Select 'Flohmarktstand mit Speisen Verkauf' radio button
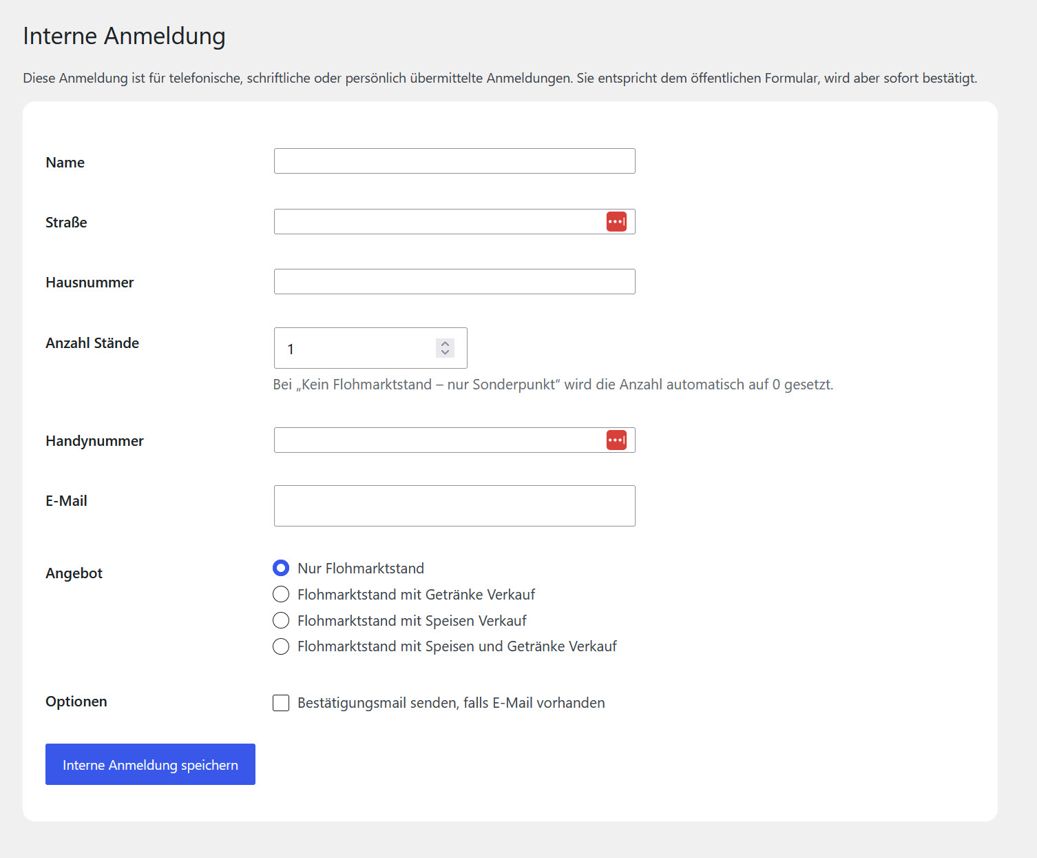 point(281,620)
